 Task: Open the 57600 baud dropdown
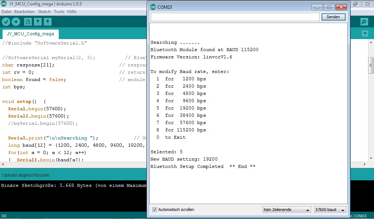(x=330, y=210)
